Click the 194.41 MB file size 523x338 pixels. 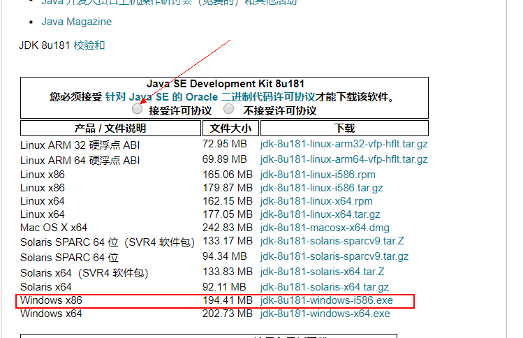click(228, 300)
